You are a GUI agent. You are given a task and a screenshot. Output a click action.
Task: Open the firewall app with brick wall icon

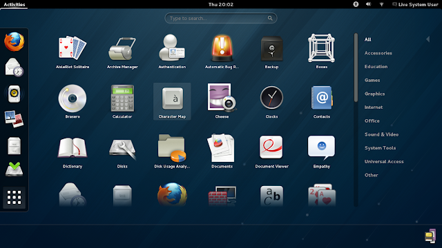click(222, 196)
